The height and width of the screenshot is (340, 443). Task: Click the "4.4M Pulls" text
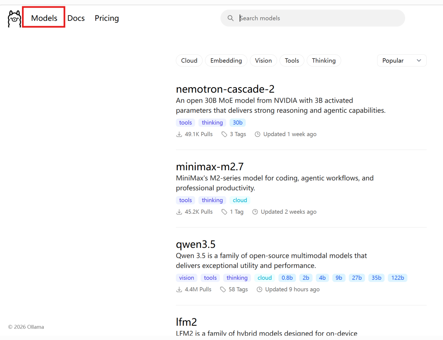(198, 290)
